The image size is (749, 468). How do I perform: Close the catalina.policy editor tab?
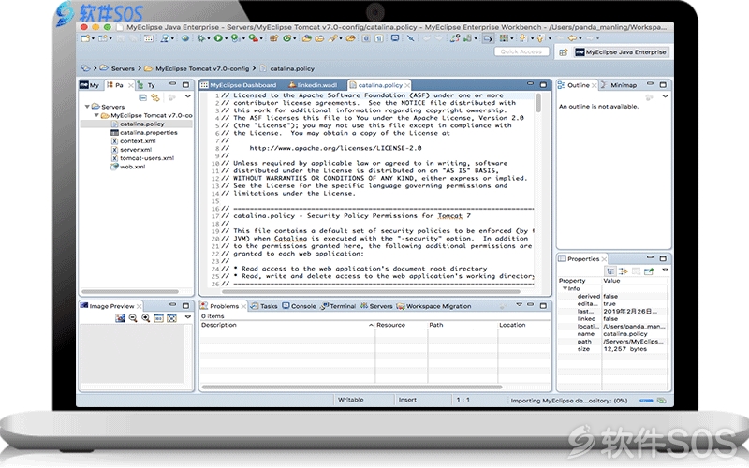click(x=407, y=85)
